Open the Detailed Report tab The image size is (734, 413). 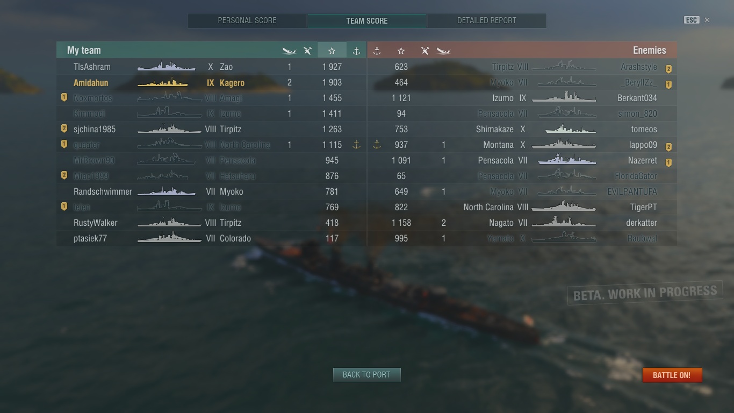487,20
